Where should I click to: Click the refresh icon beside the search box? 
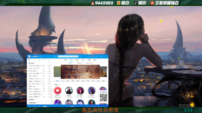pyautogui.click(x=55, y=56)
